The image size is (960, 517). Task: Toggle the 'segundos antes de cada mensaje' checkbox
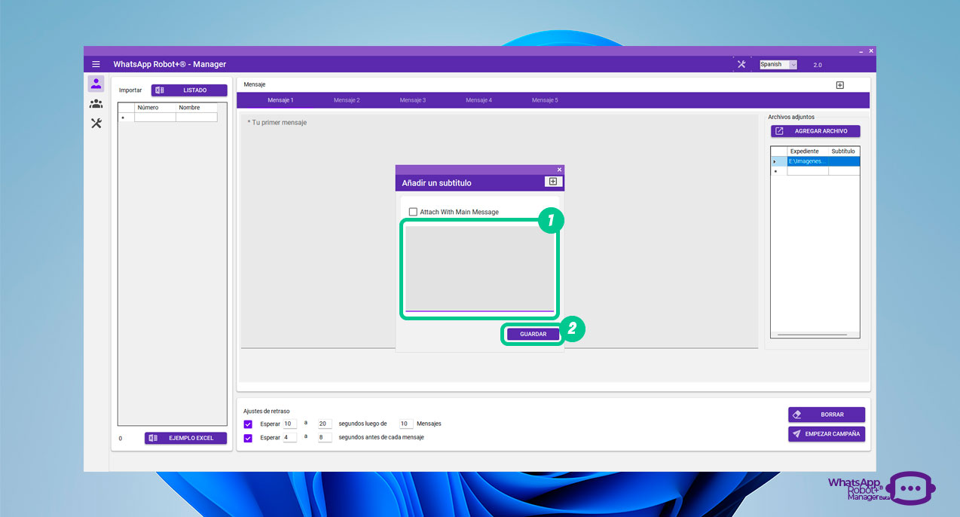point(248,437)
